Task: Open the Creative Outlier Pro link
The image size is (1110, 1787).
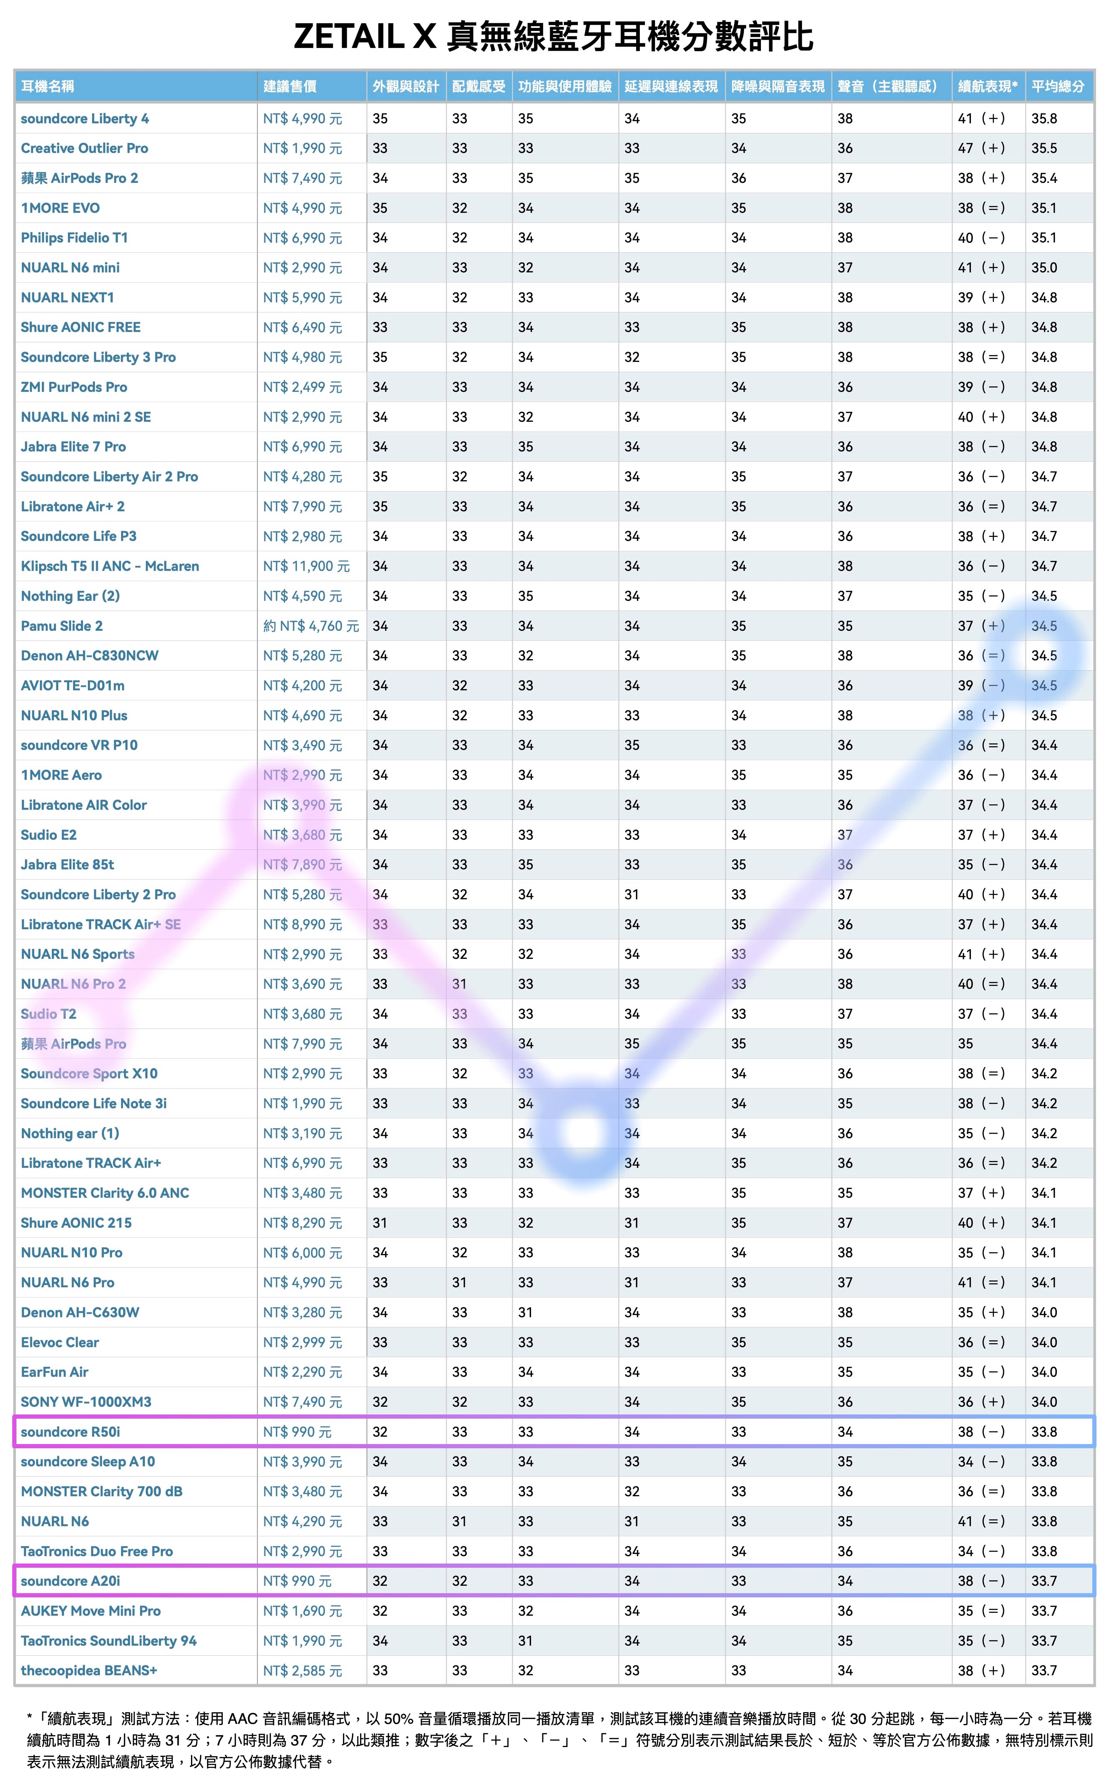Action: click(84, 148)
